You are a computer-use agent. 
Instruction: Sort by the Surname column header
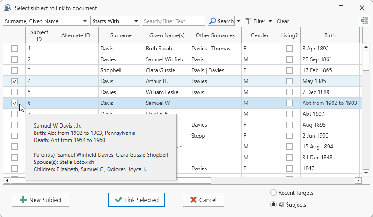121,35
